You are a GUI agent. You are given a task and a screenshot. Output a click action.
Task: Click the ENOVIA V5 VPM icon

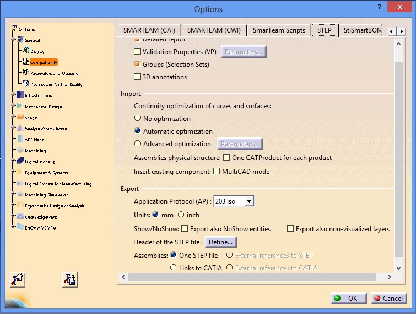[20, 227]
